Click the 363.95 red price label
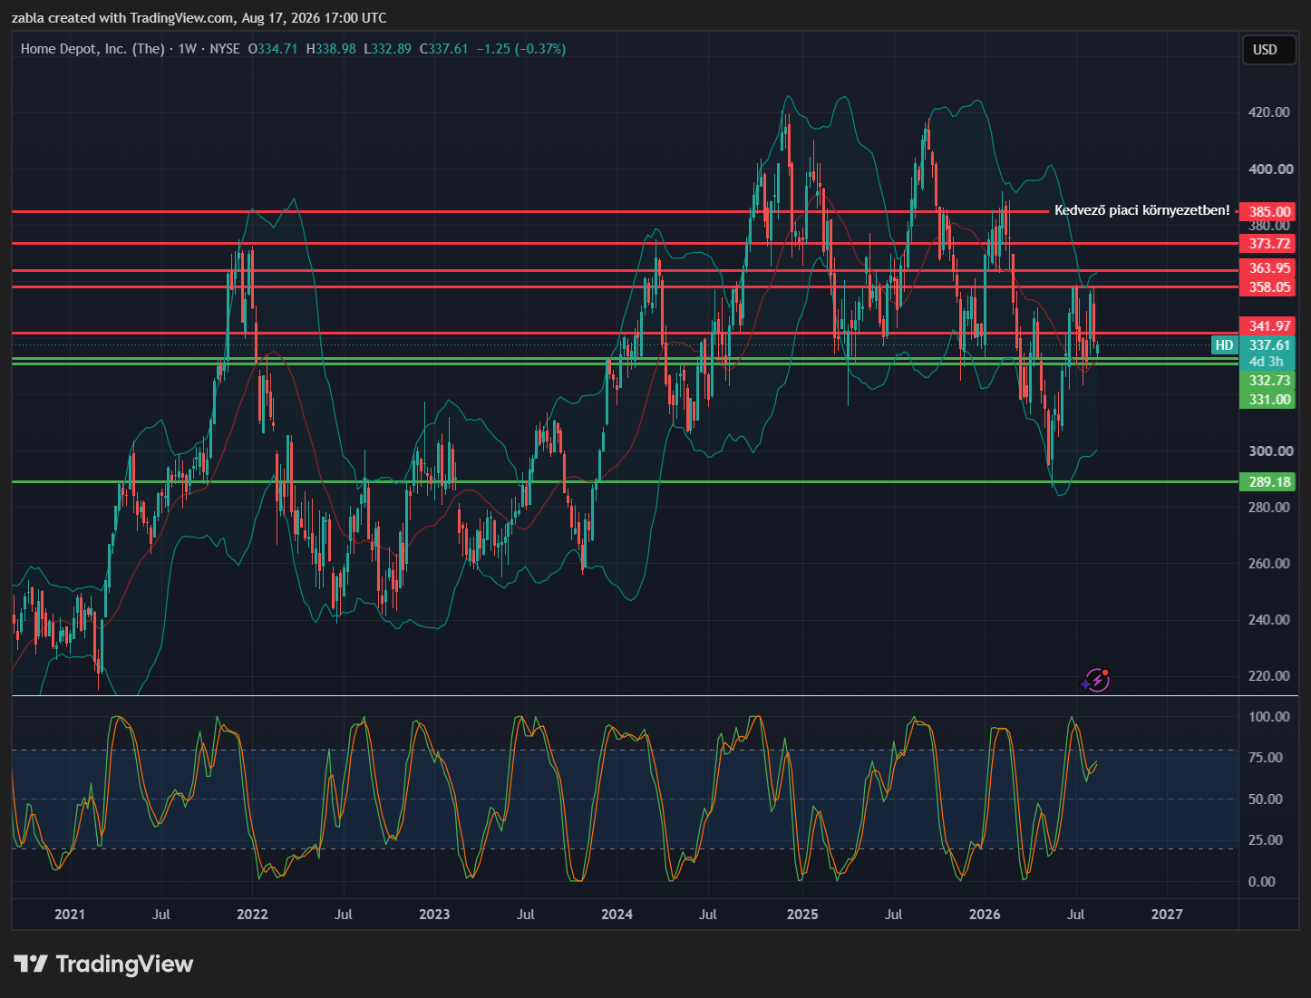 [x=1268, y=268]
